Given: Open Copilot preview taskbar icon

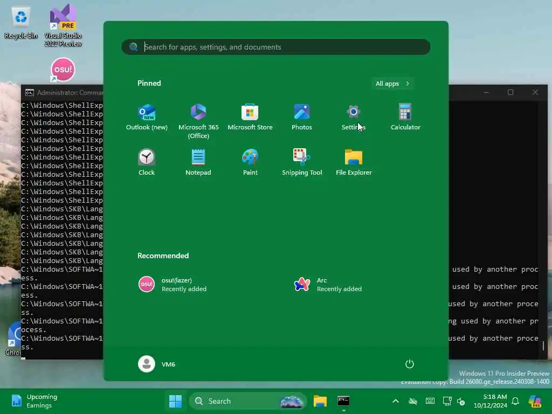Looking at the screenshot, I should point(535,401).
